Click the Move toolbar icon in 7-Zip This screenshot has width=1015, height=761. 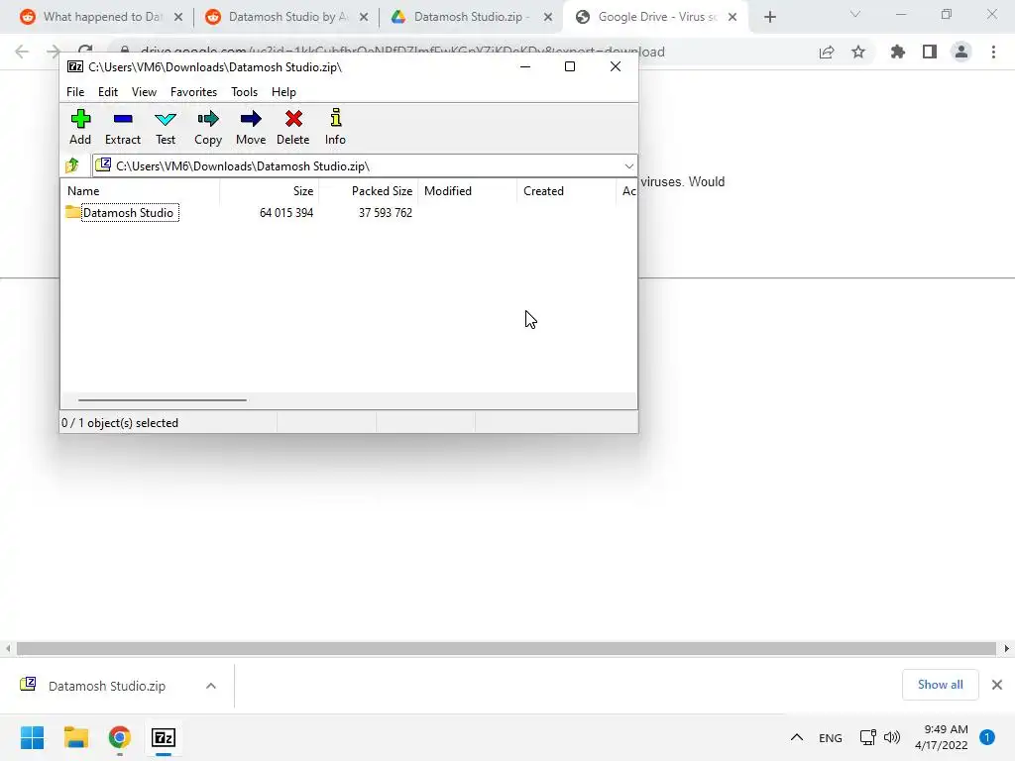pos(251,127)
